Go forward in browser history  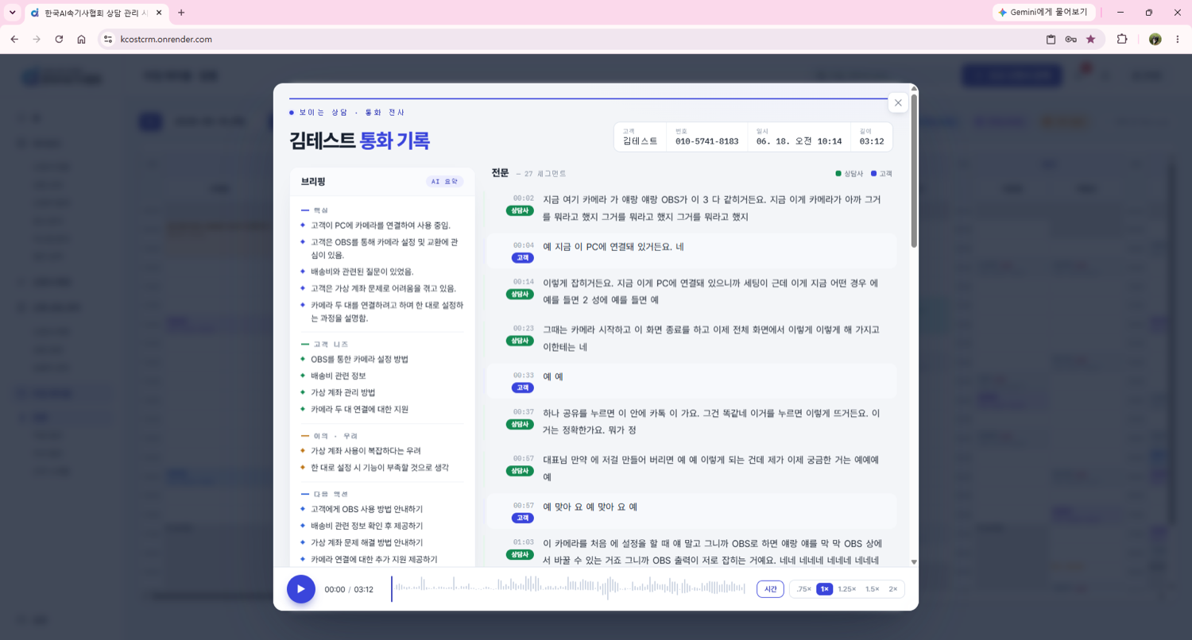pos(37,39)
